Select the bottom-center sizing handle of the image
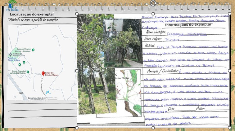This screenshot has height=131, width=235. click(153, 128)
